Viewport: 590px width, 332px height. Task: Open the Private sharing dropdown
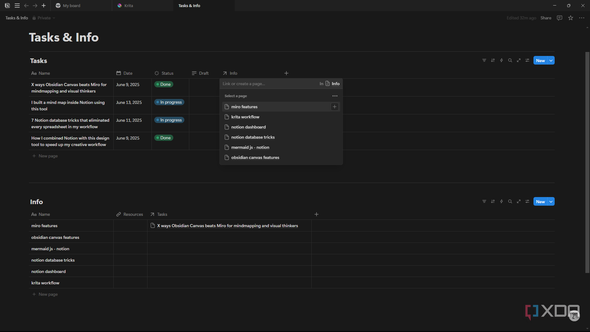point(44,18)
